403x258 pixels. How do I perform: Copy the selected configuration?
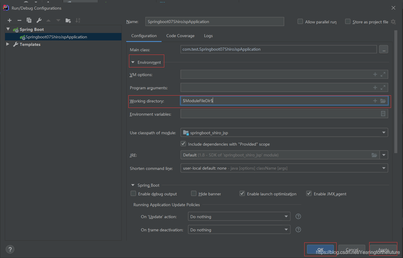click(x=29, y=20)
